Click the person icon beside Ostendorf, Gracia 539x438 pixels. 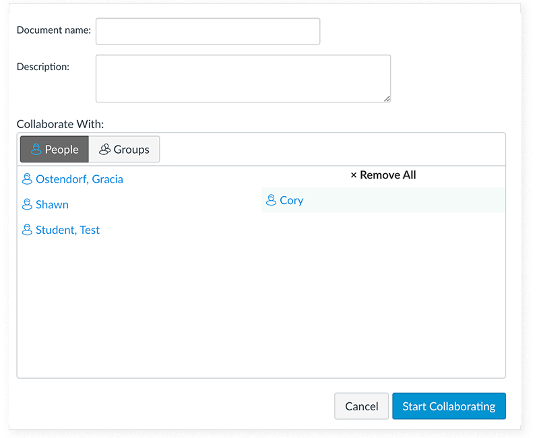click(x=27, y=179)
